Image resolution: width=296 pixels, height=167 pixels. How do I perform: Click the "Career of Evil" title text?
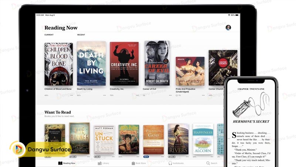click(149, 89)
